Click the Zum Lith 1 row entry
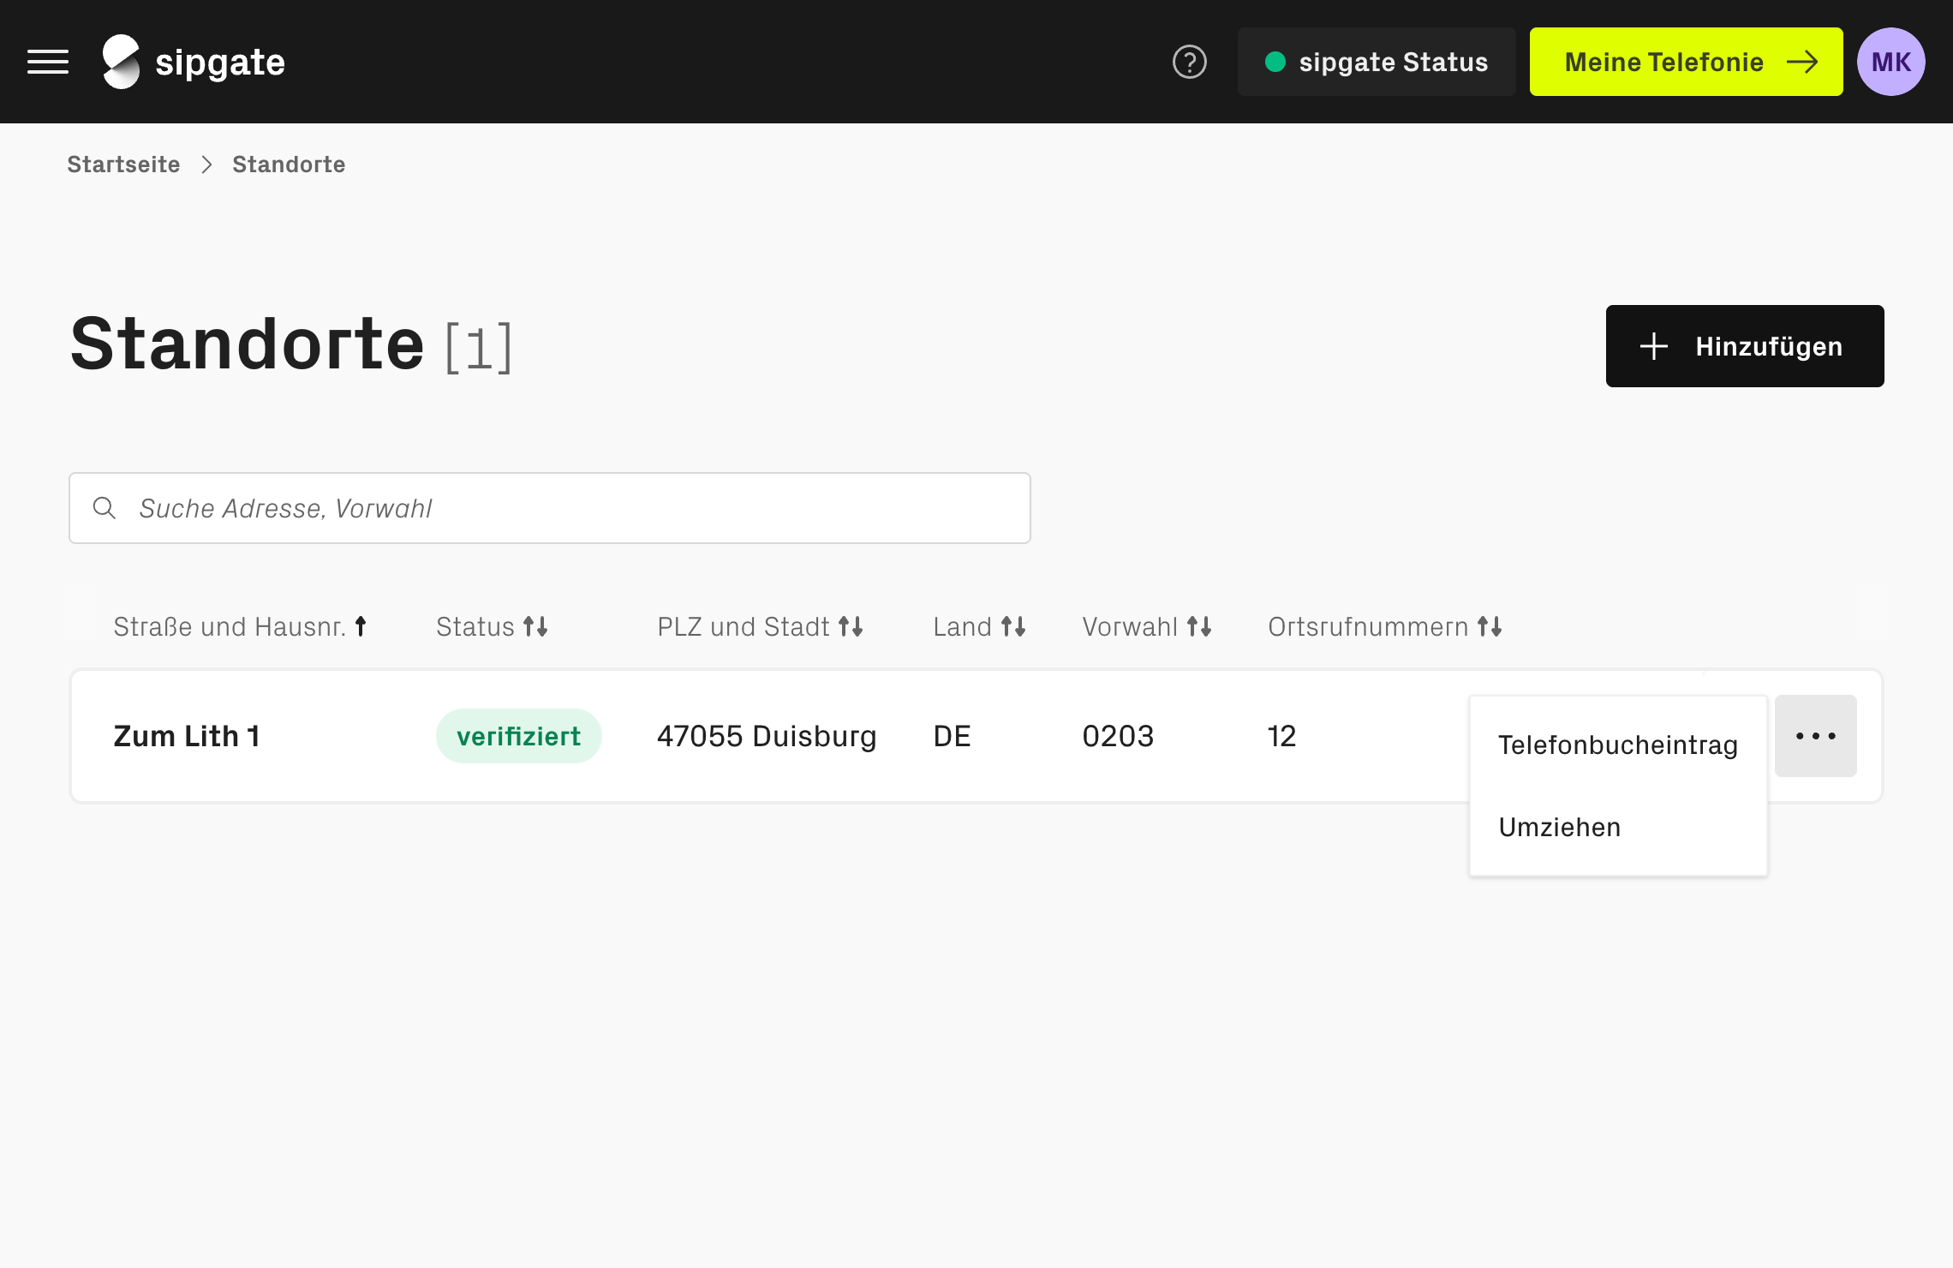This screenshot has width=1953, height=1268. pos(187,736)
